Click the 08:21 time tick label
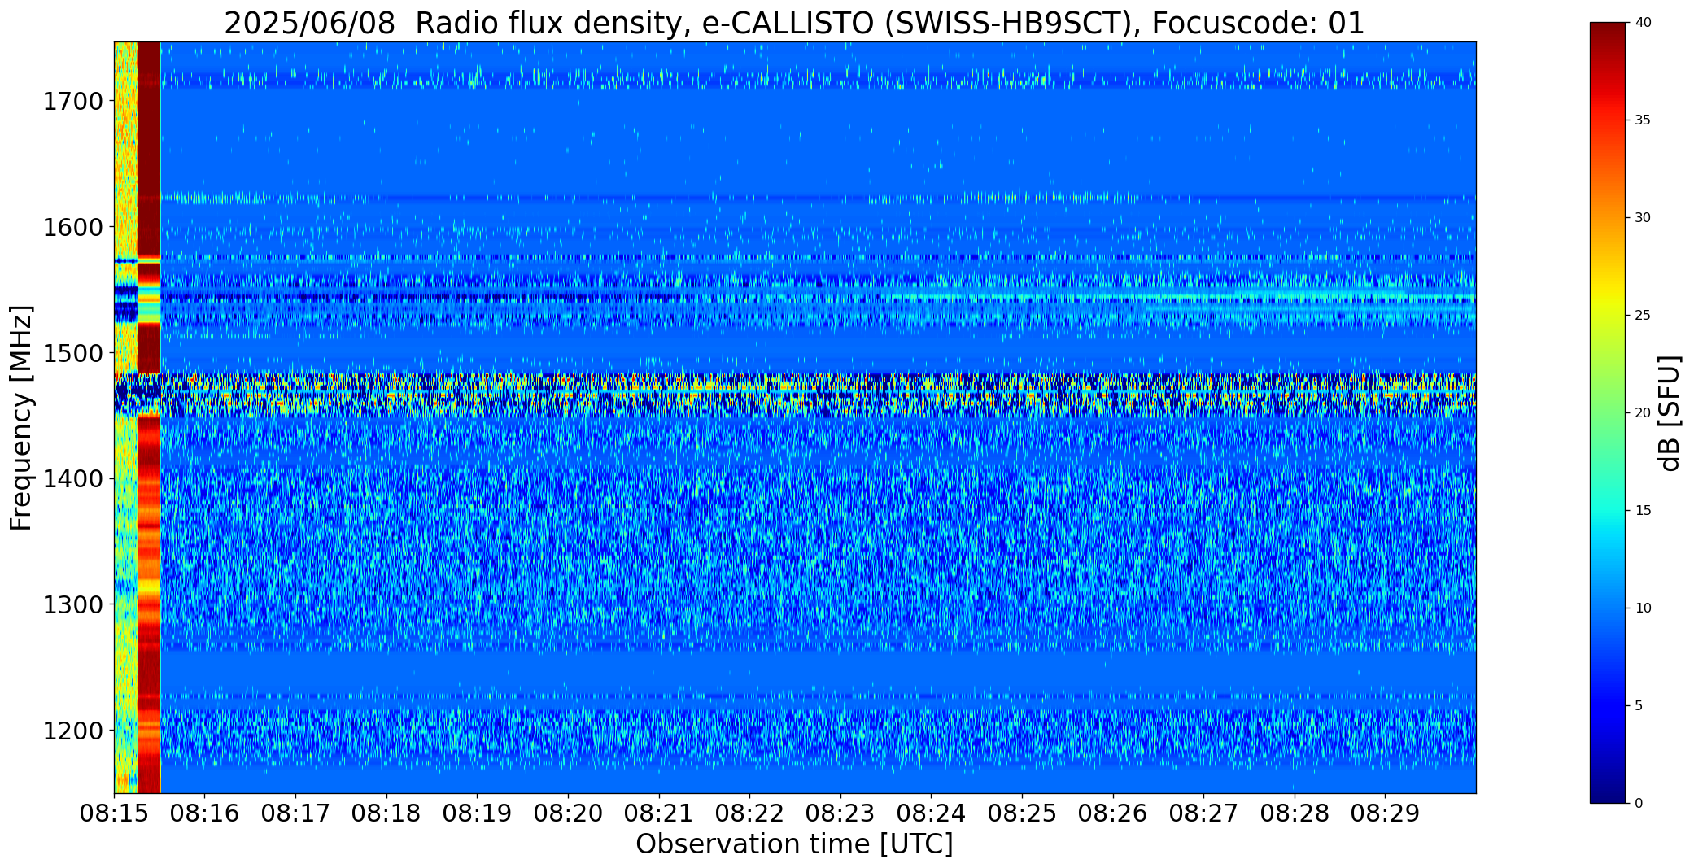This screenshot has width=1694, height=868. tap(659, 813)
